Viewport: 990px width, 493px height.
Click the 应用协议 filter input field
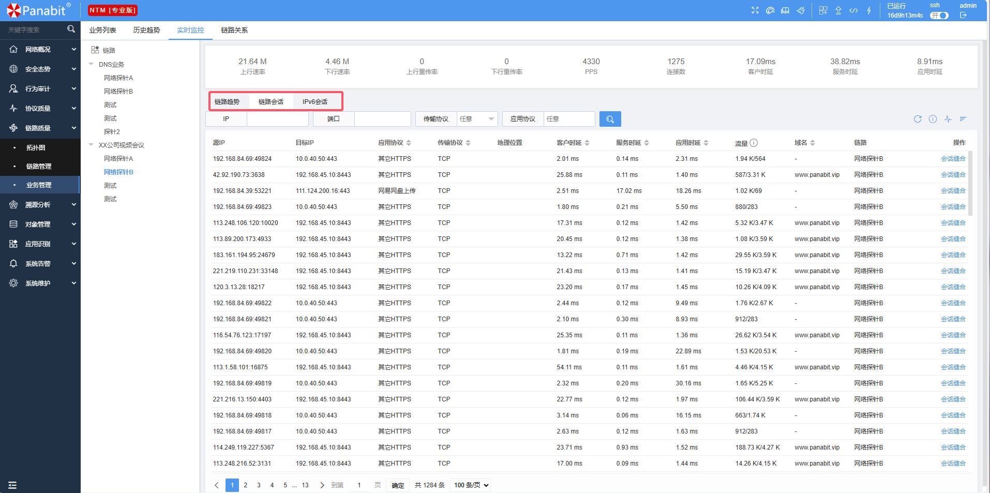tap(569, 119)
